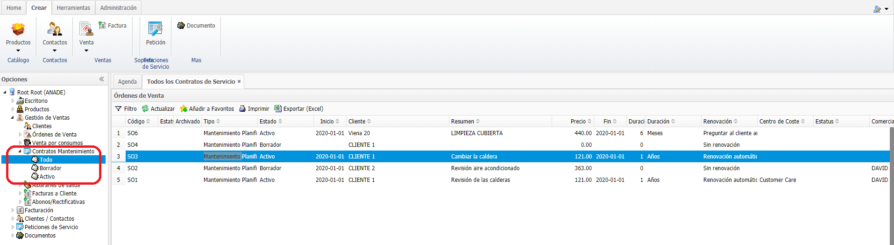Select the Borrador tree item
This screenshot has height=245, width=894.
point(50,168)
